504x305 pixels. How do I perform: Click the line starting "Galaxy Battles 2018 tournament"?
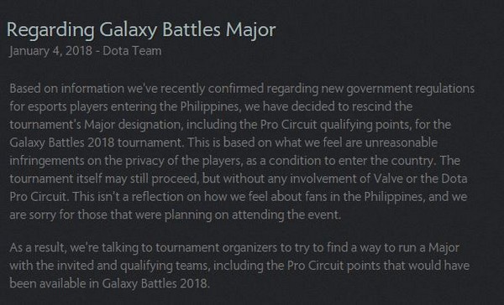223,142
